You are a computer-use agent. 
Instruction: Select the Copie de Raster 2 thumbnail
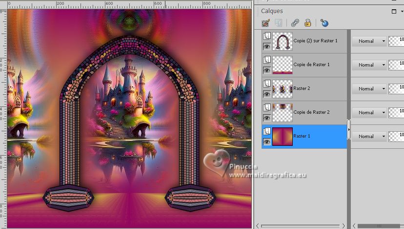point(283,113)
